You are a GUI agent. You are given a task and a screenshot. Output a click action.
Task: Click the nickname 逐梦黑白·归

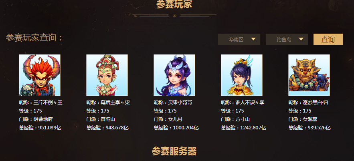[316, 103]
